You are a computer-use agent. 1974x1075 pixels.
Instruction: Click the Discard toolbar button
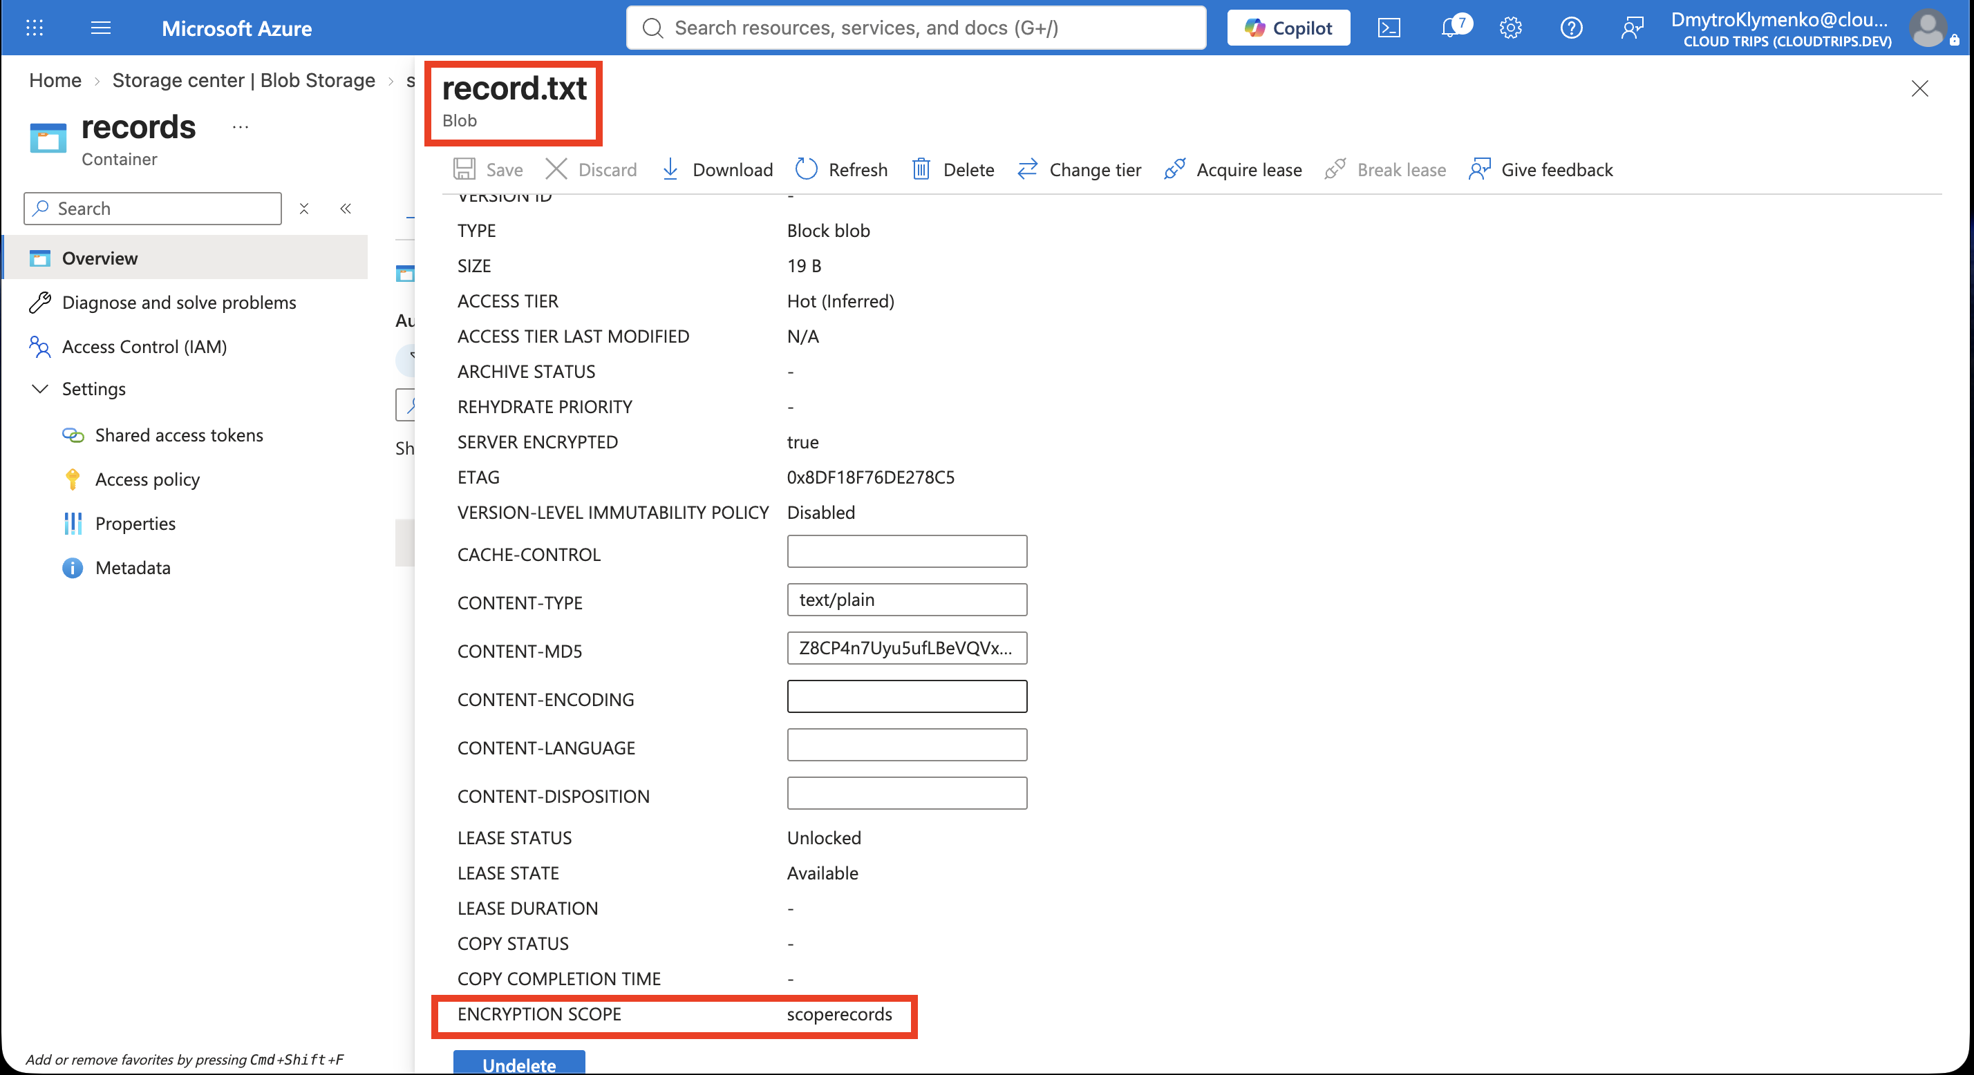click(x=591, y=170)
